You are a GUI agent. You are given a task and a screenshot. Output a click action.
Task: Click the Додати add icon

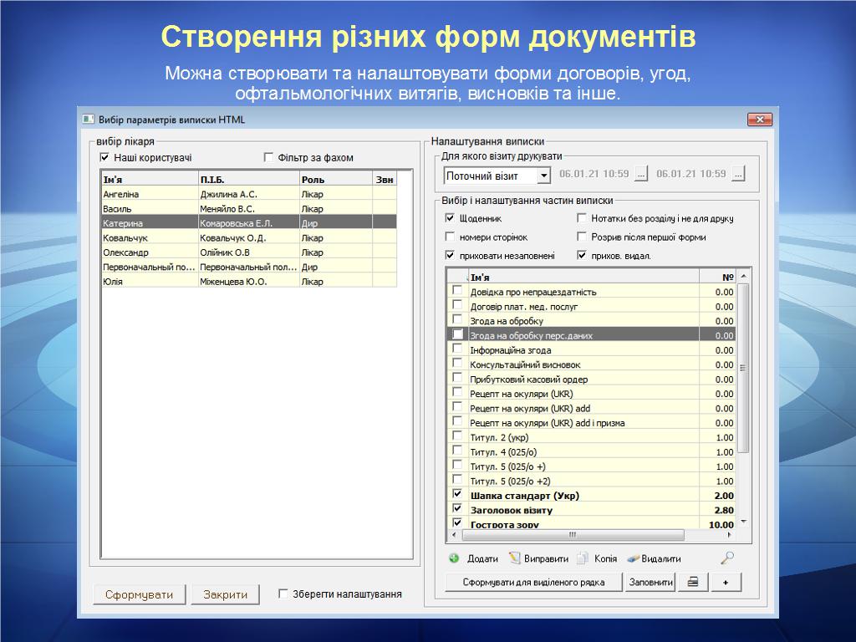pos(454,558)
